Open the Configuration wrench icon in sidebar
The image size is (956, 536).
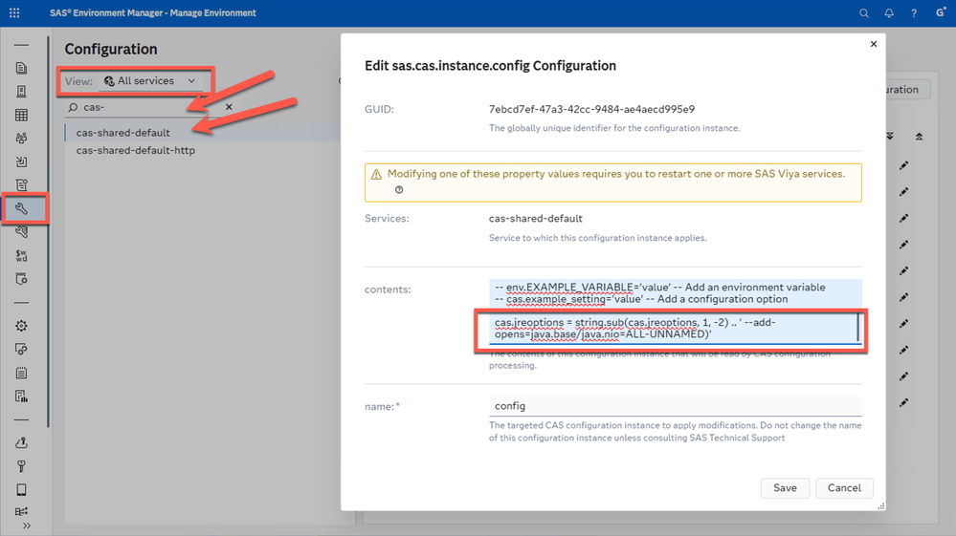point(21,208)
